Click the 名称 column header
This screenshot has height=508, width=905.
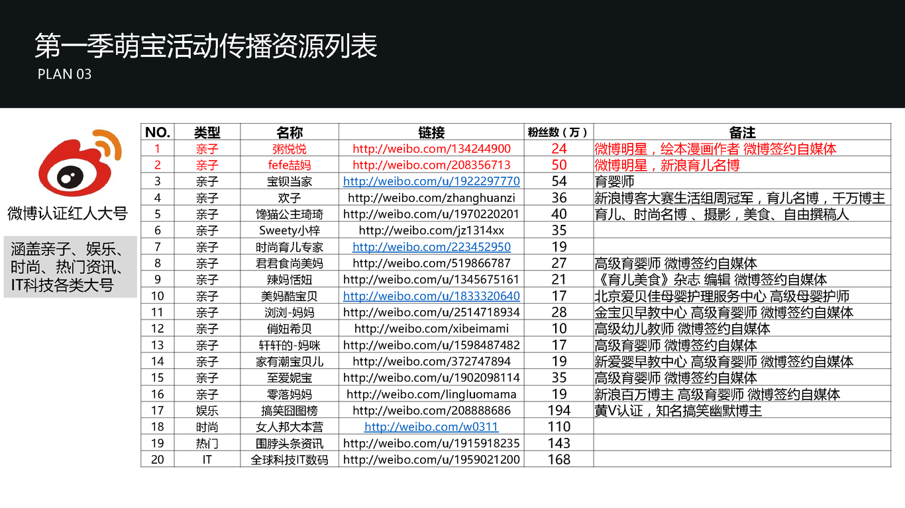(x=290, y=132)
